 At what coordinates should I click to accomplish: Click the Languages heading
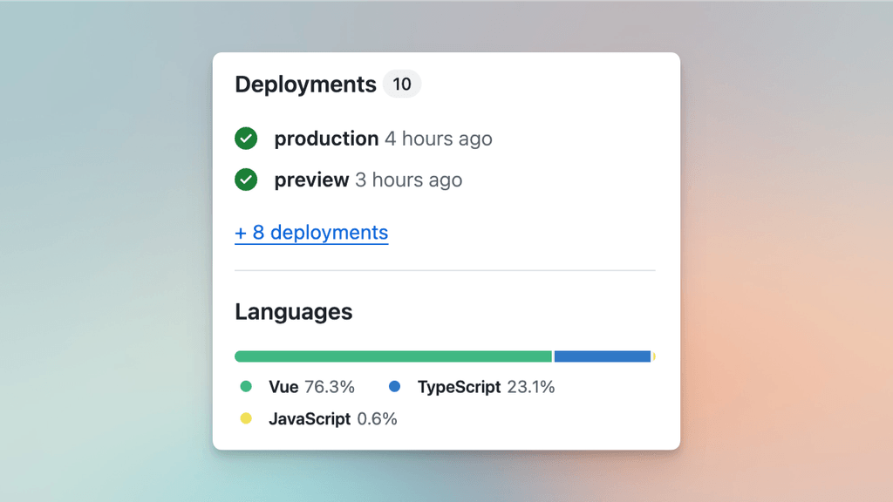pyautogui.click(x=292, y=312)
